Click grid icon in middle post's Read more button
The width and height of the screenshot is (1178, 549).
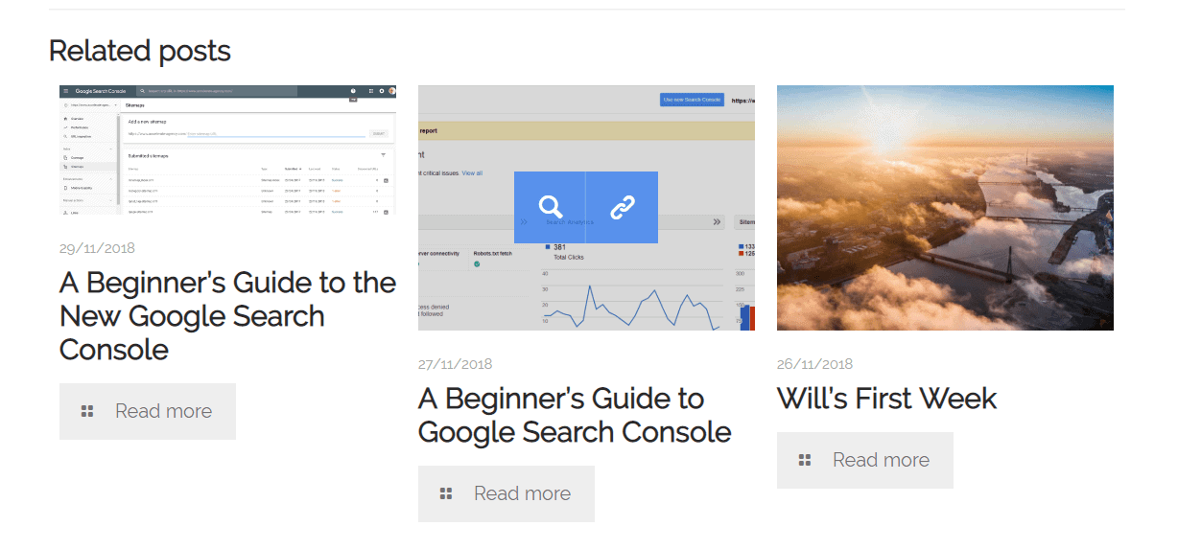[x=446, y=493]
